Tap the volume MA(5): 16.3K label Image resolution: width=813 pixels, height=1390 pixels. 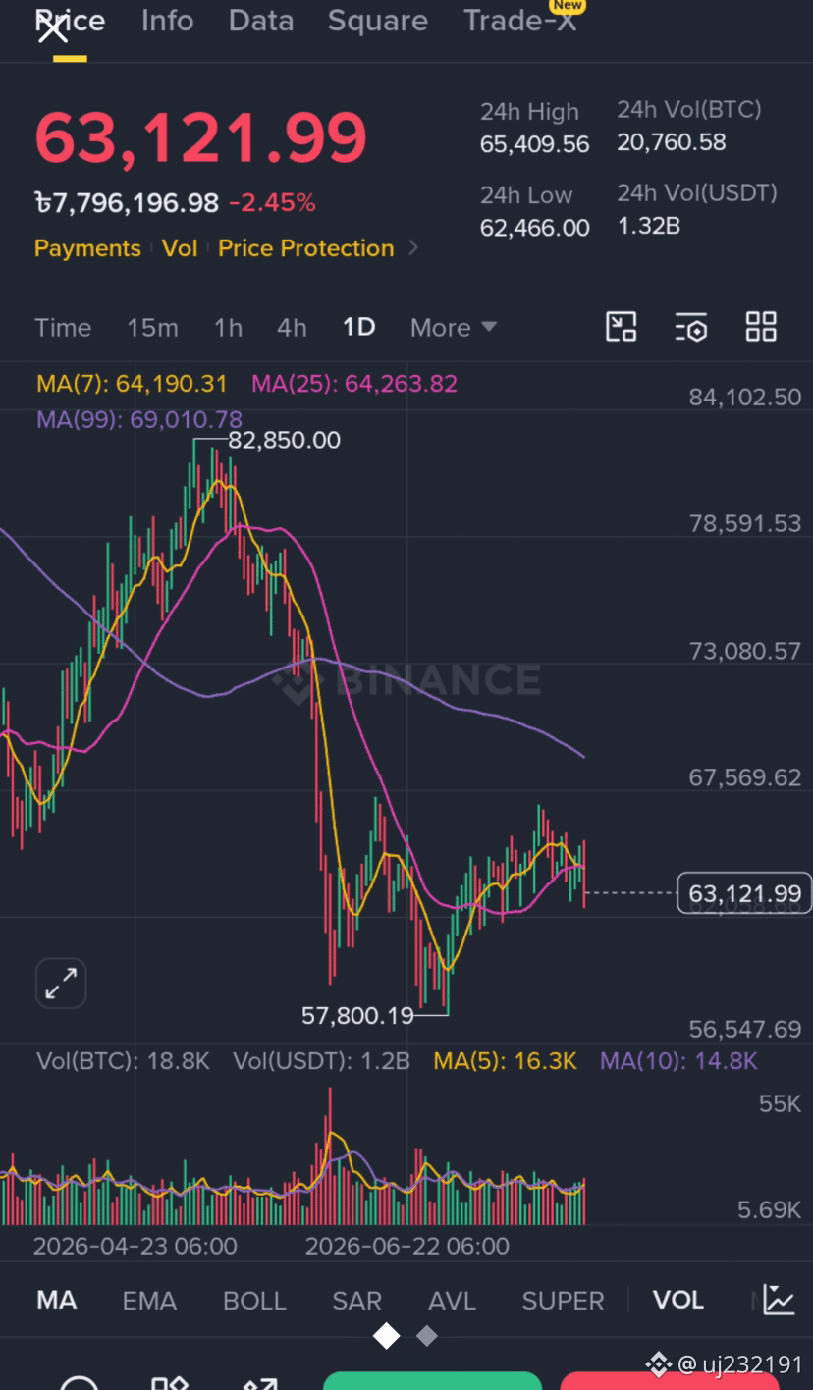(x=506, y=1061)
